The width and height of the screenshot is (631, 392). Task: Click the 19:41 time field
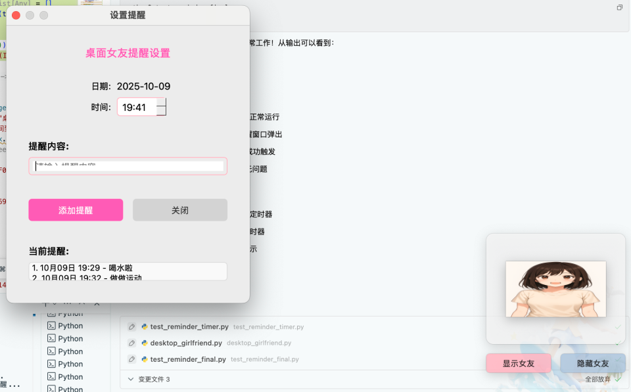click(137, 107)
